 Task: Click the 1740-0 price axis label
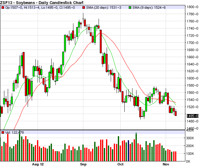point(192,28)
